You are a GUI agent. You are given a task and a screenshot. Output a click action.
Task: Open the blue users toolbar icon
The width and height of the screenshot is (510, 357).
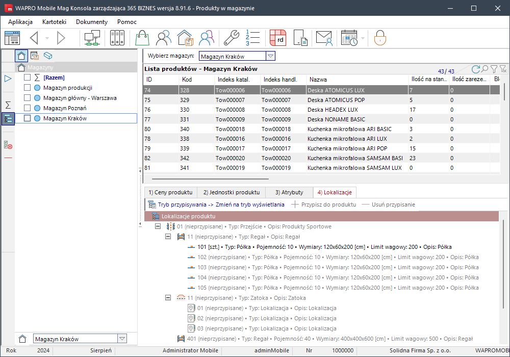(x=164, y=38)
